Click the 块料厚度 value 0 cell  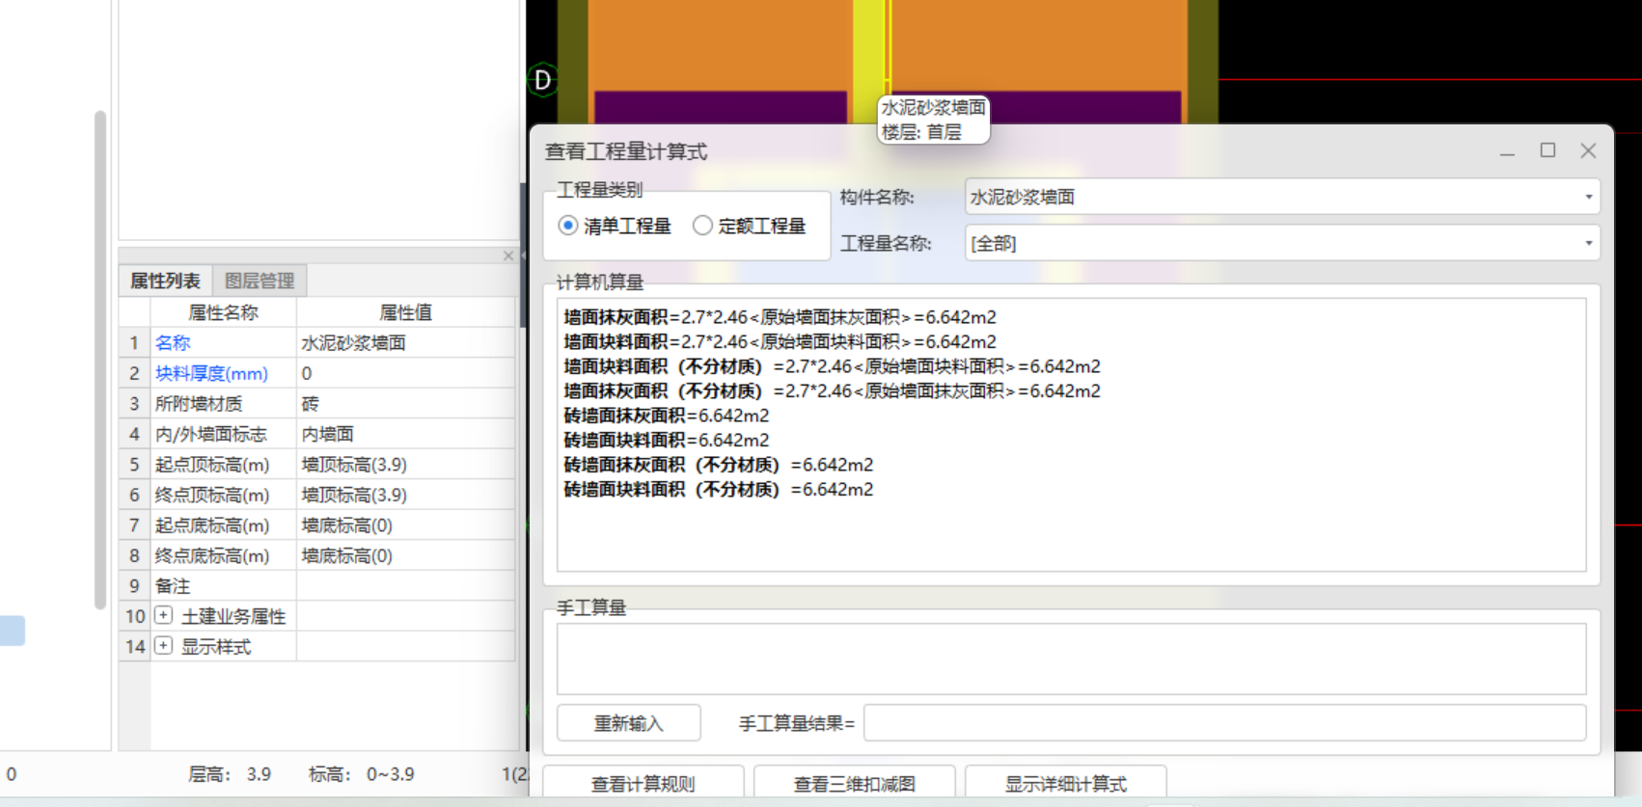coord(405,373)
